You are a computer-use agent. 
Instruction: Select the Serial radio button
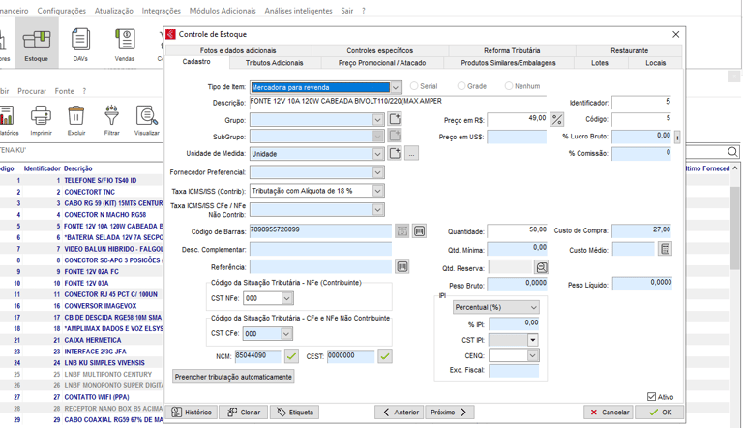tap(414, 86)
